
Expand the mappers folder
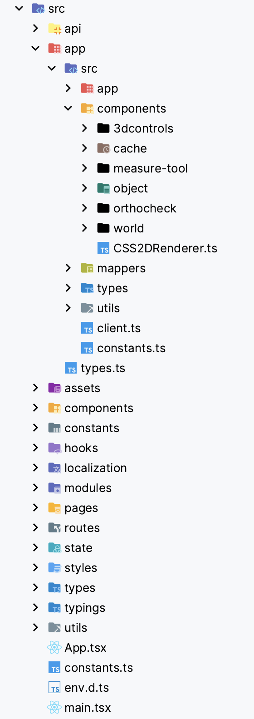pyautogui.click(x=68, y=268)
